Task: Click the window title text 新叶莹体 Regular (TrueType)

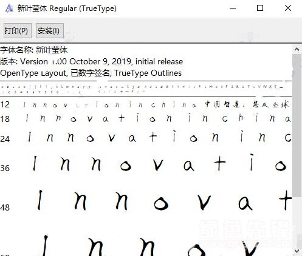Action: tap(67, 8)
